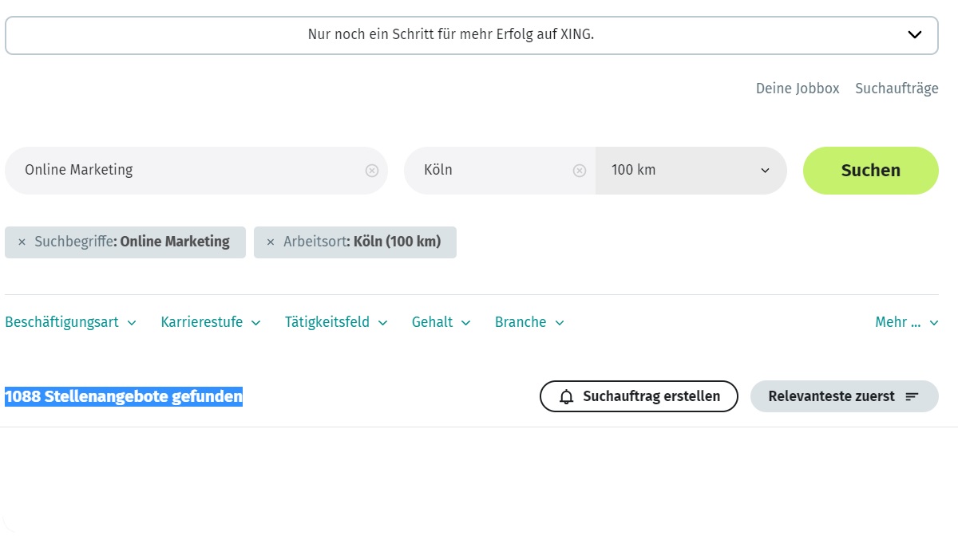Go to Deine Jobbox
The width and height of the screenshot is (958, 551).
pos(797,88)
